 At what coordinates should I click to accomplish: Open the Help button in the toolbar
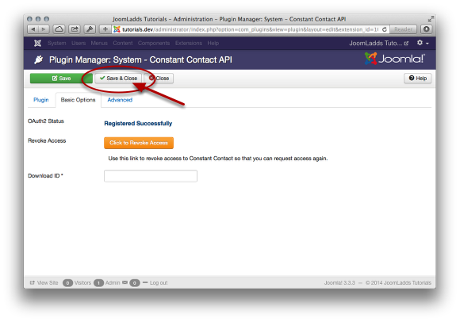pyautogui.click(x=418, y=79)
